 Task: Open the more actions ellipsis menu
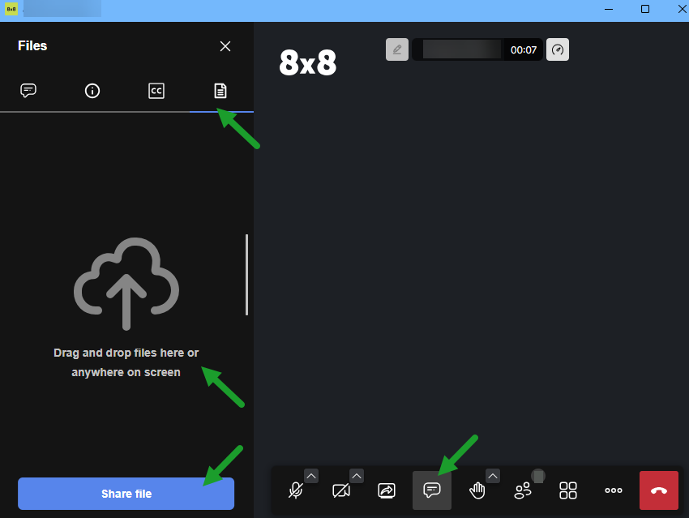click(614, 490)
